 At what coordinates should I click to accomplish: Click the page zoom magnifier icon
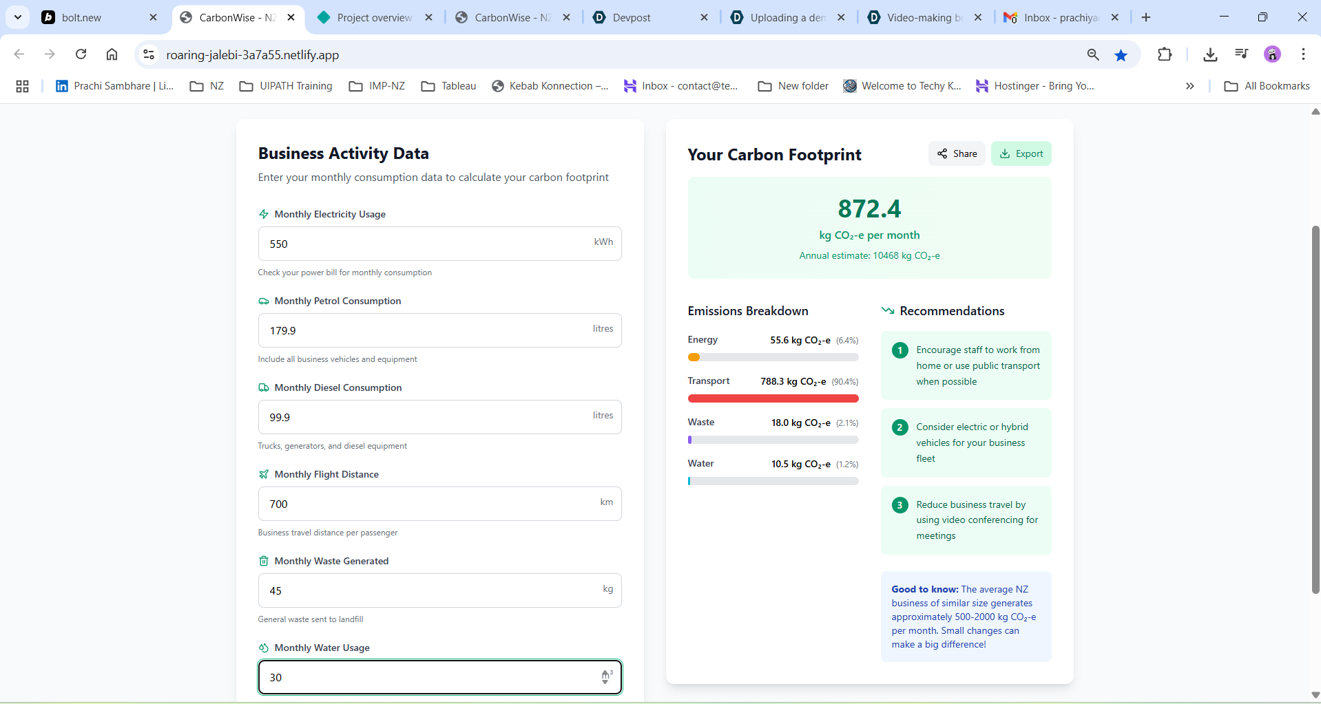point(1093,55)
